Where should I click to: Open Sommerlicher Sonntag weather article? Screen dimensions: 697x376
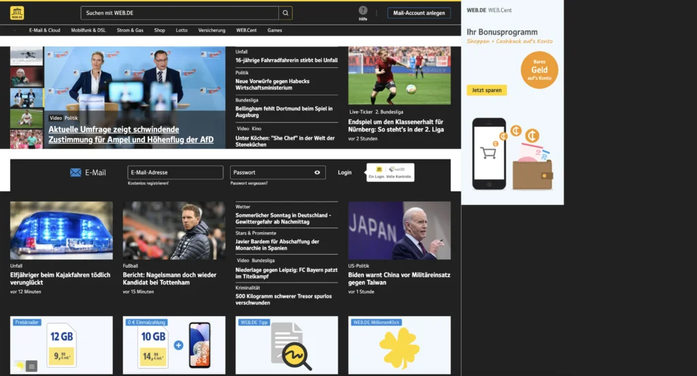[x=283, y=218]
